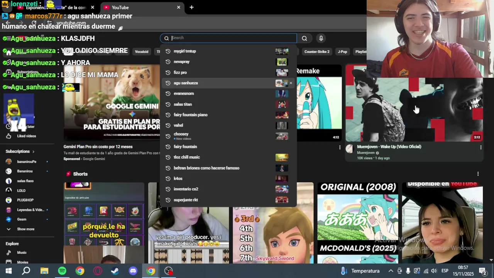
Task: Click the taskbar icon with the red dot badge
Action: click(x=169, y=271)
